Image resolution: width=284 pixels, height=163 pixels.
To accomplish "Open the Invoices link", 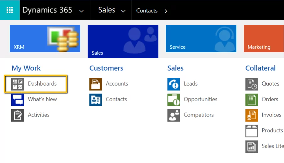I will pyautogui.click(x=271, y=115).
